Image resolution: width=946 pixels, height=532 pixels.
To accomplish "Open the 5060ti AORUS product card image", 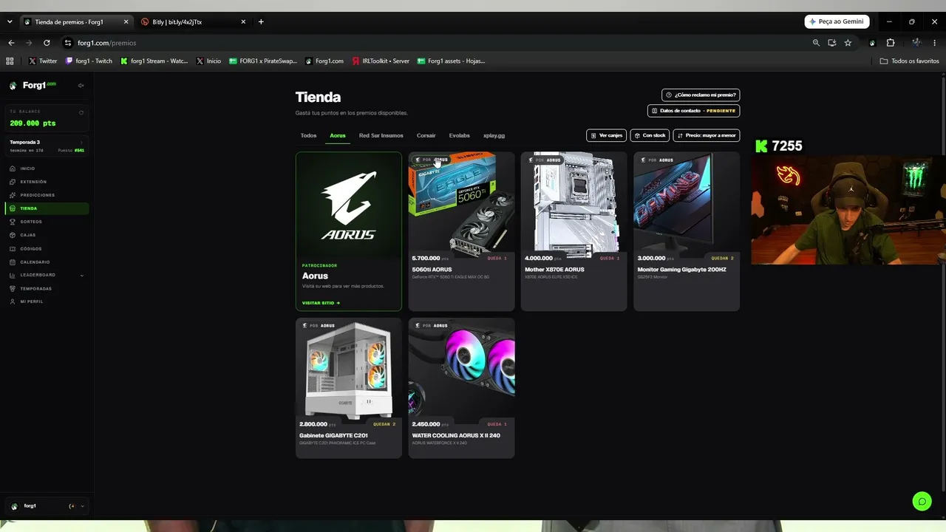I will (x=461, y=202).
